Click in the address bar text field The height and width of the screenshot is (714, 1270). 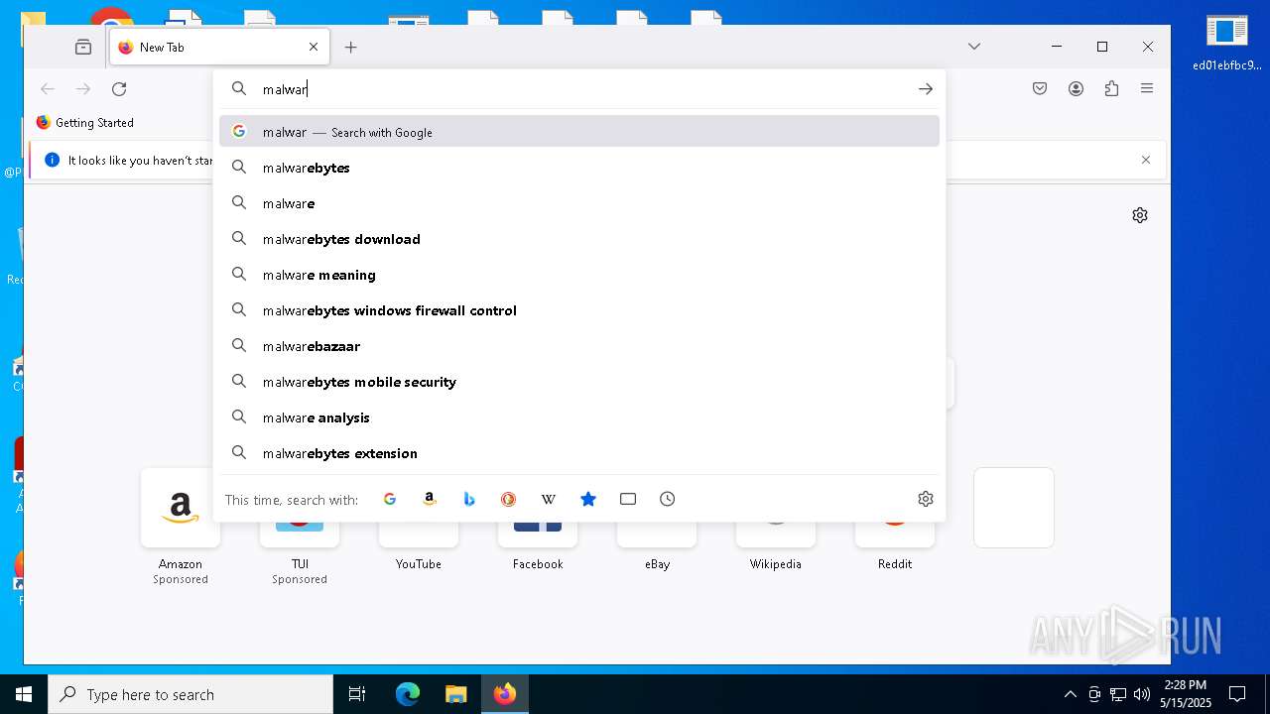(580, 89)
